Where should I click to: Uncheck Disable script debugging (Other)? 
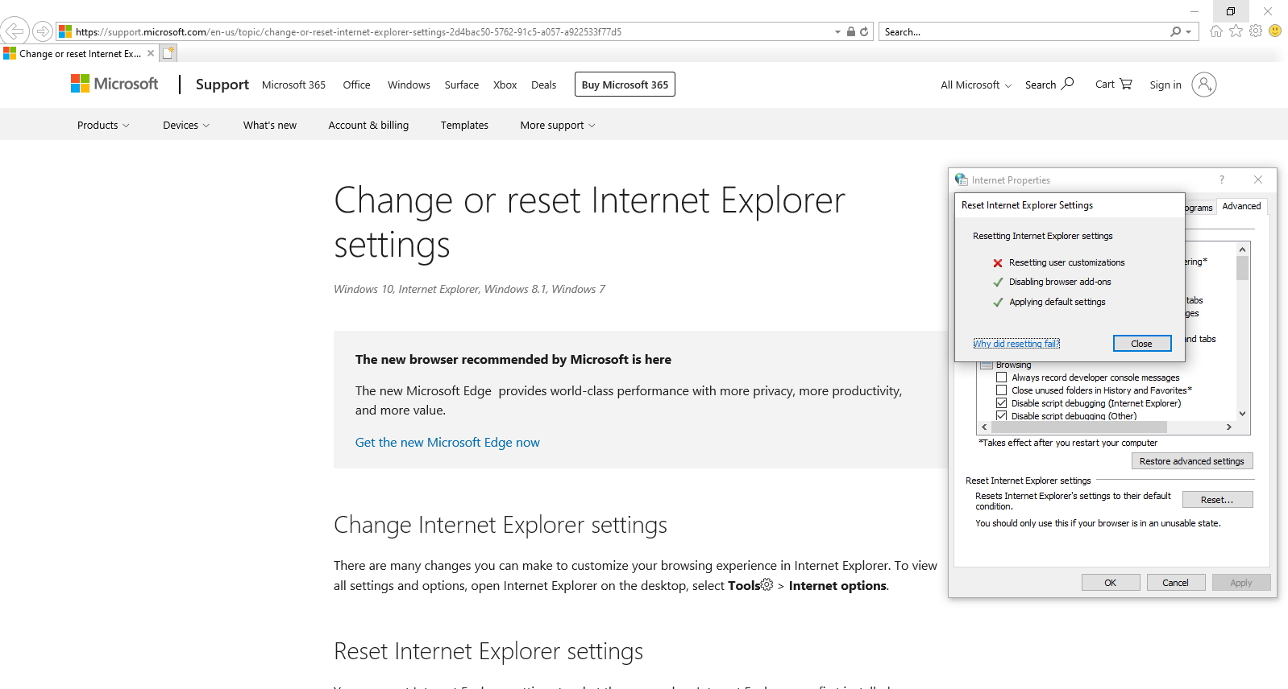point(1002,415)
